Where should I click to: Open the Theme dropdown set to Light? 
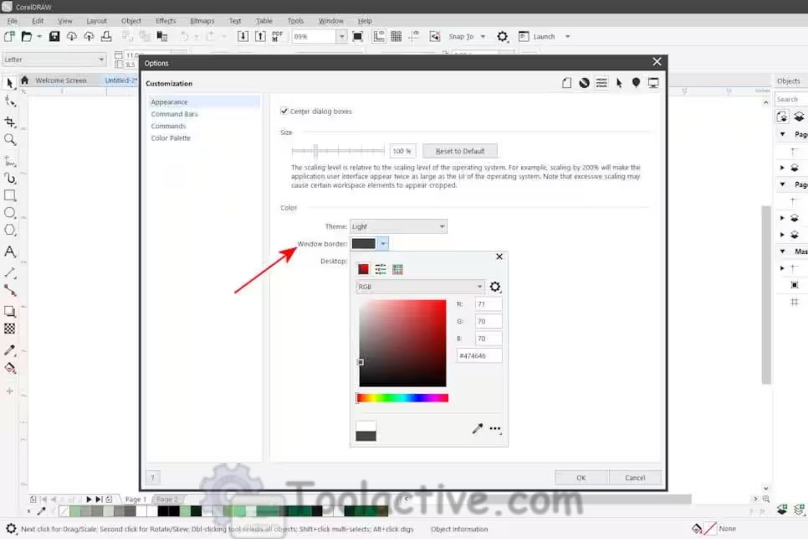398,226
